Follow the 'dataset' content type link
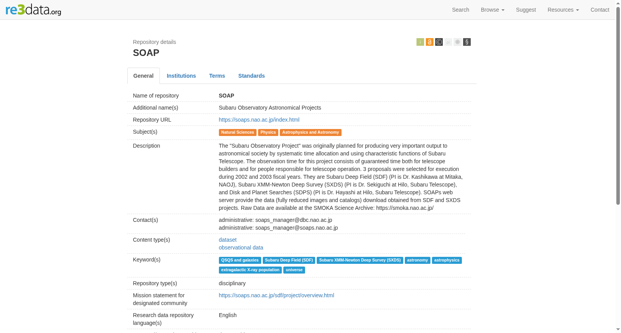The width and height of the screenshot is (621, 333). (x=227, y=240)
